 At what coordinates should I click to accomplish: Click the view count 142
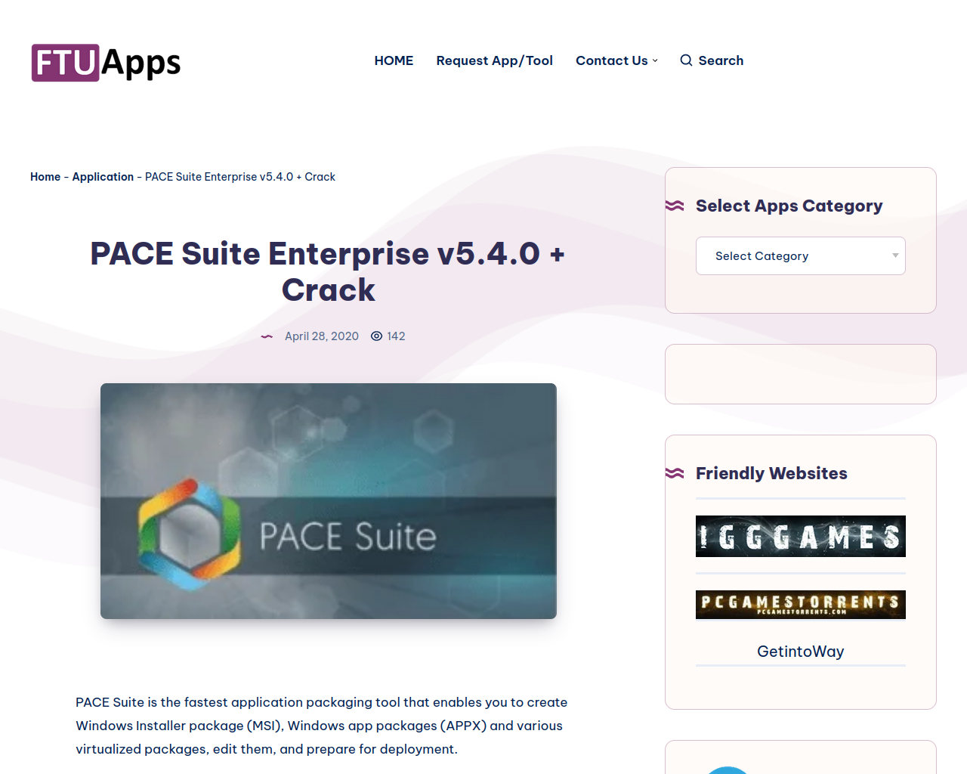tap(396, 336)
